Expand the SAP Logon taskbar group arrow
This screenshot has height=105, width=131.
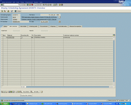(x=25, y=104)
